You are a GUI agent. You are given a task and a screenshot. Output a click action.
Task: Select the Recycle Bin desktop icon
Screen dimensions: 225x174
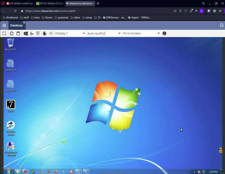click(10, 44)
